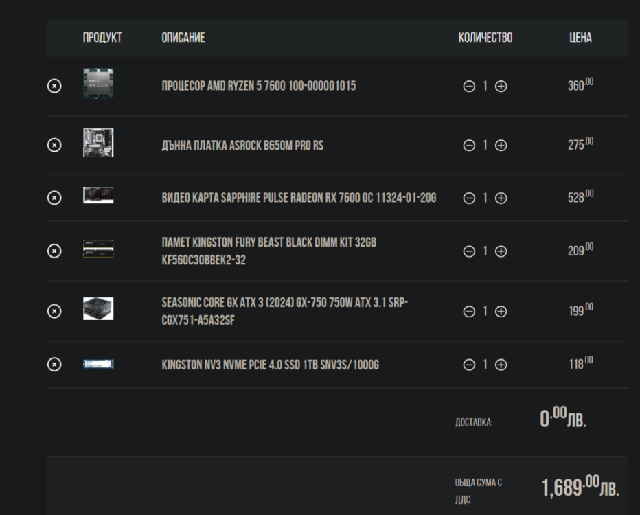Screen dimensions: 640x515
Task: Open the Kingston NV3 SSD thumbnail
Action: tap(98, 364)
